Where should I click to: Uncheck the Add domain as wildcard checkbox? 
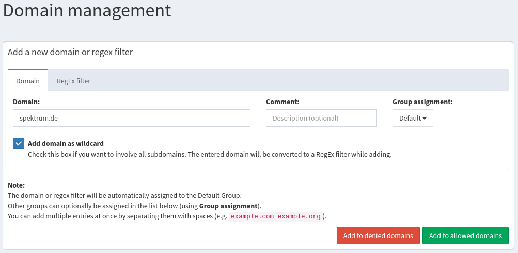point(19,144)
